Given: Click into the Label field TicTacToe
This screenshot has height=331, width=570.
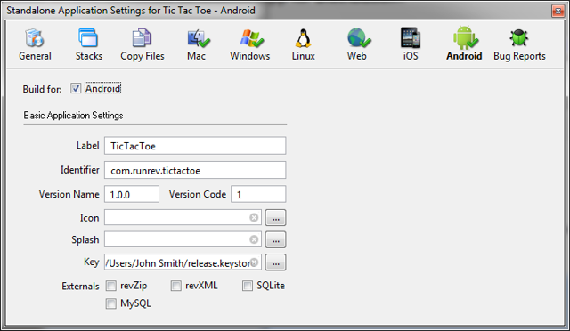Looking at the screenshot, I should coord(195,146).
